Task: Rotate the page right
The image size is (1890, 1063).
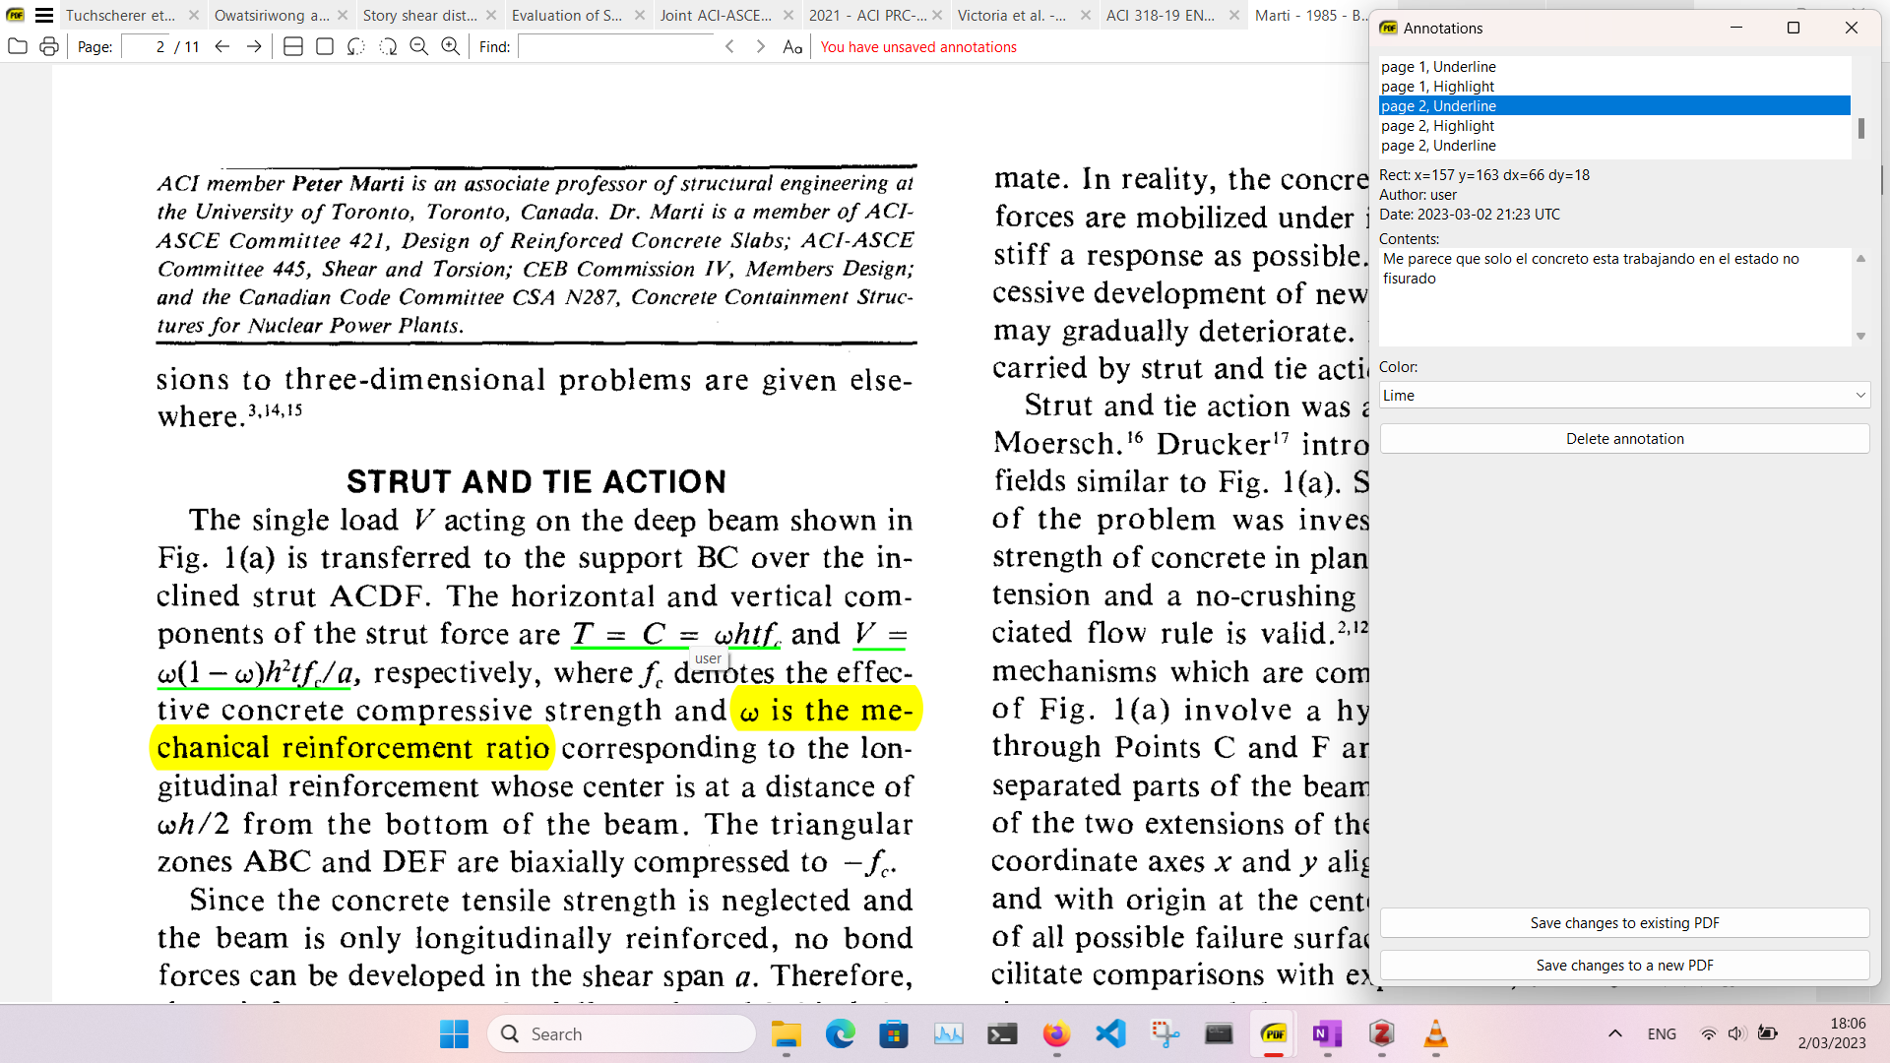Action: (x=388, y=46)
